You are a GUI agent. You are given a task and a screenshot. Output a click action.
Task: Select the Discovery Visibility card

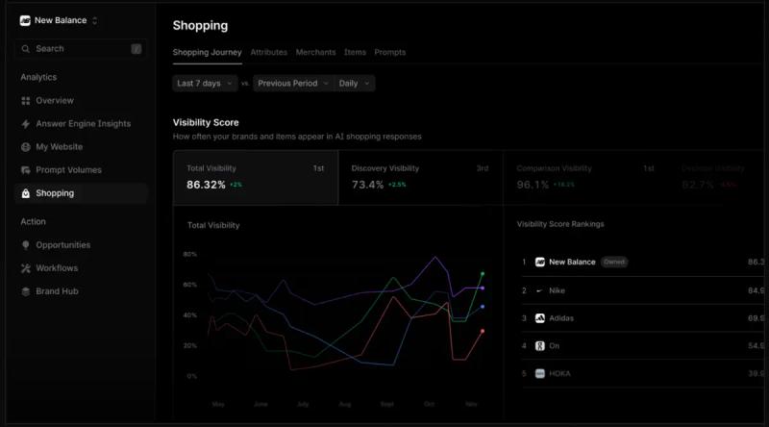(420, 178)
